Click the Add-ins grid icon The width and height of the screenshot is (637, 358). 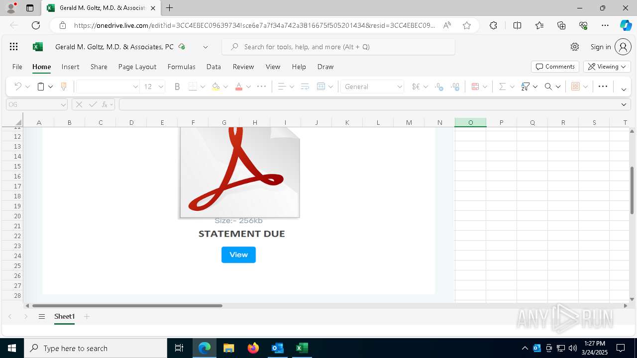(x=575, y=87)
